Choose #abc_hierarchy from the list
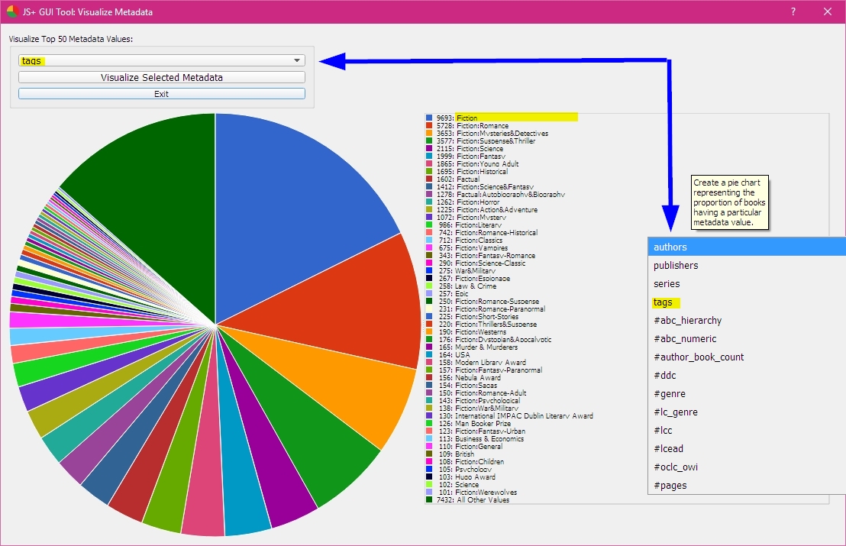Screen dimensions: 846x546 (747, 321)
